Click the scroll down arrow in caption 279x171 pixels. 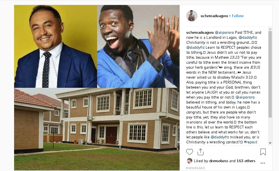click(x=270, y=143)
